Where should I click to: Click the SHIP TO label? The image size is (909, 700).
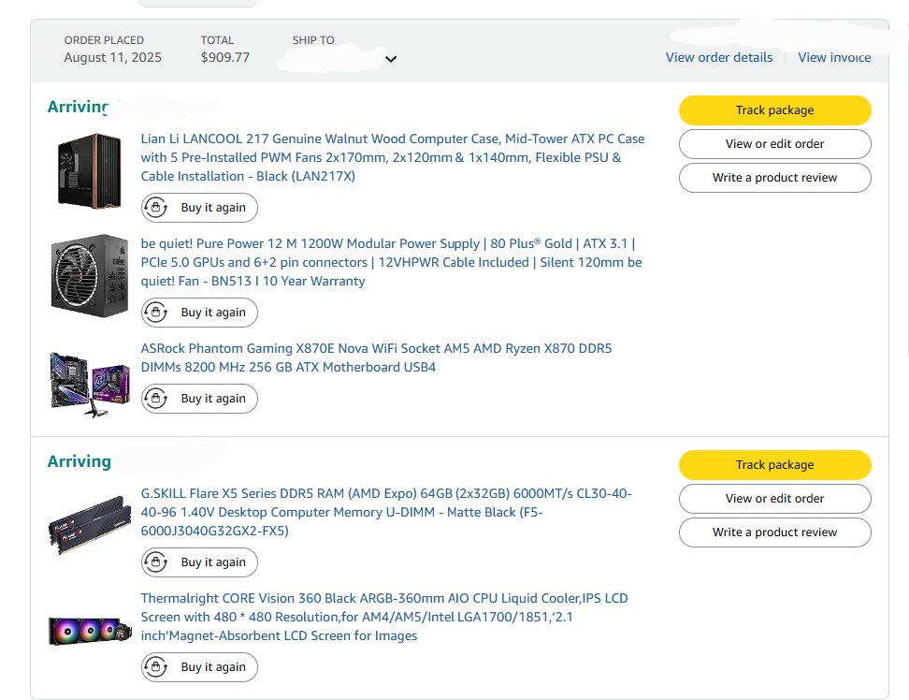(x=313, y=40)
